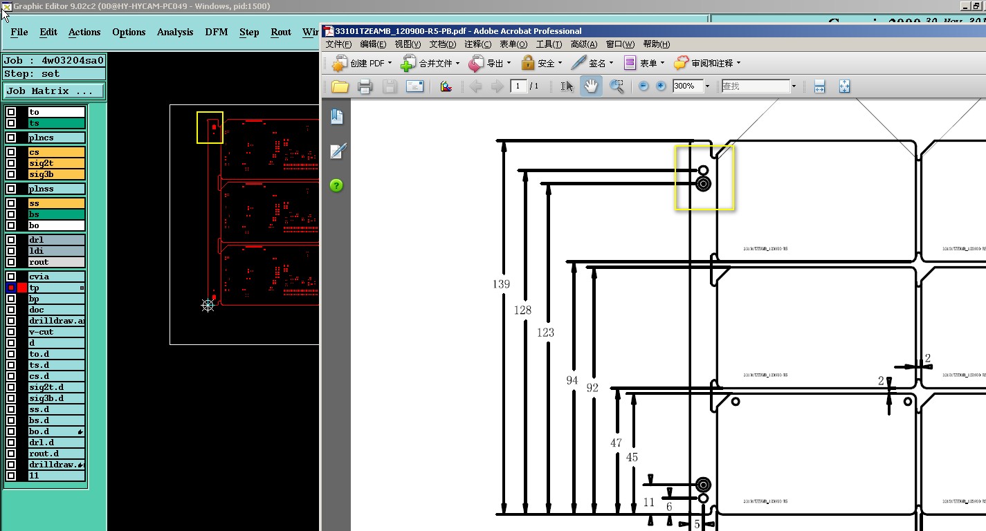Image resolution: width=986 pixels, height=531 pixels.
Task: Click the Save disk icon in Acrobat
Action: pyautogui.click(x=390, y=86)
